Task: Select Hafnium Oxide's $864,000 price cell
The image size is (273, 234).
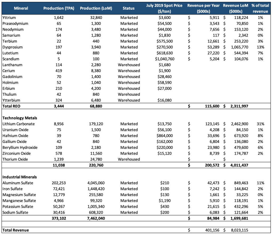Action: pos(165,136)
